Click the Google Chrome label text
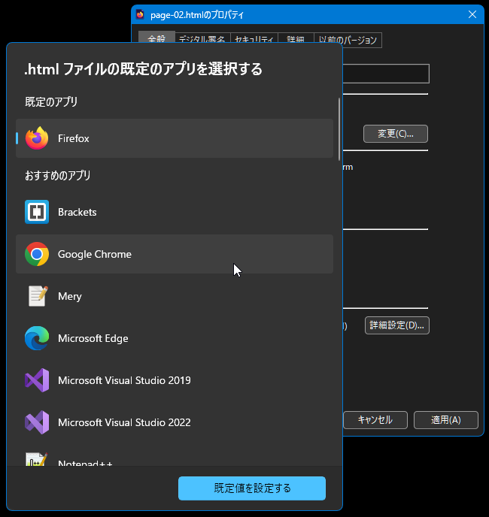The width and height of the screenshot is (489, 517). (95, 254)
